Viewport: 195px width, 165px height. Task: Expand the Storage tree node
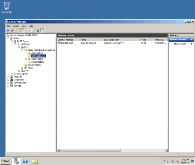(8, 86)
